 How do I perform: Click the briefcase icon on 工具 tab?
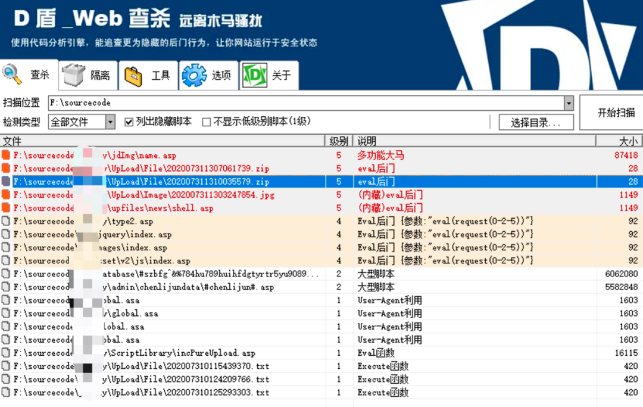133,76
